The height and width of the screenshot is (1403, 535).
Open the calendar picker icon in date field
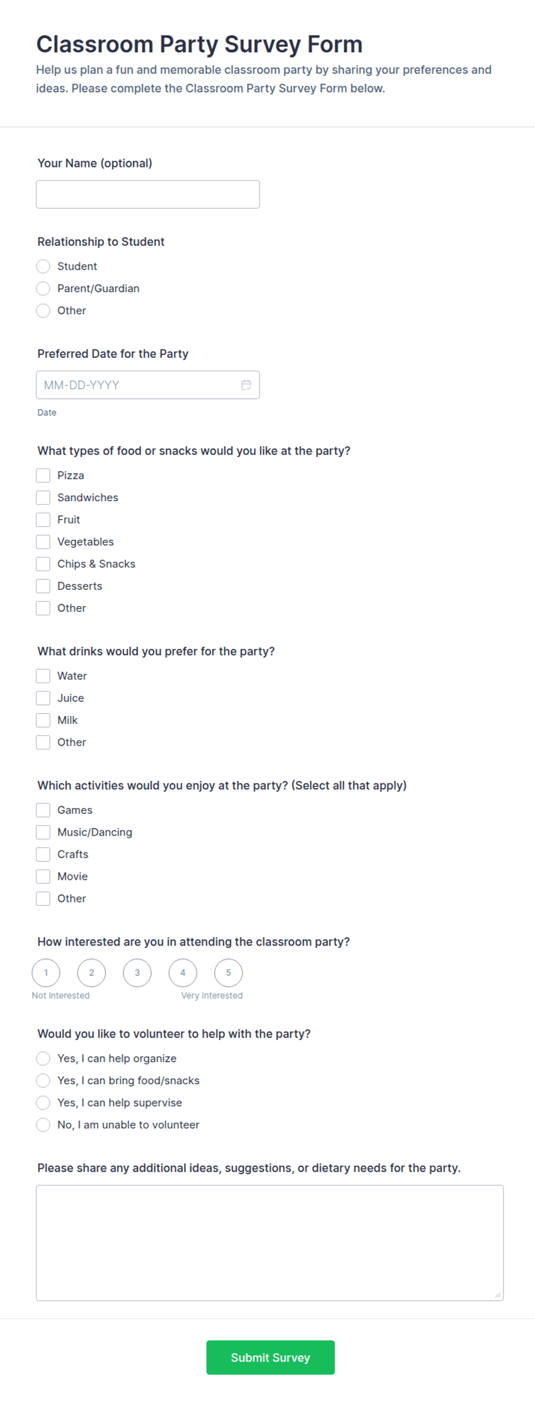click(246, 385)
